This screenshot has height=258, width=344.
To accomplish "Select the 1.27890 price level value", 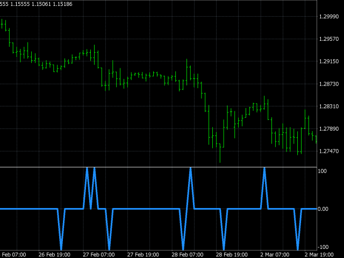I will pyautogui.click(x=329, y=129).
